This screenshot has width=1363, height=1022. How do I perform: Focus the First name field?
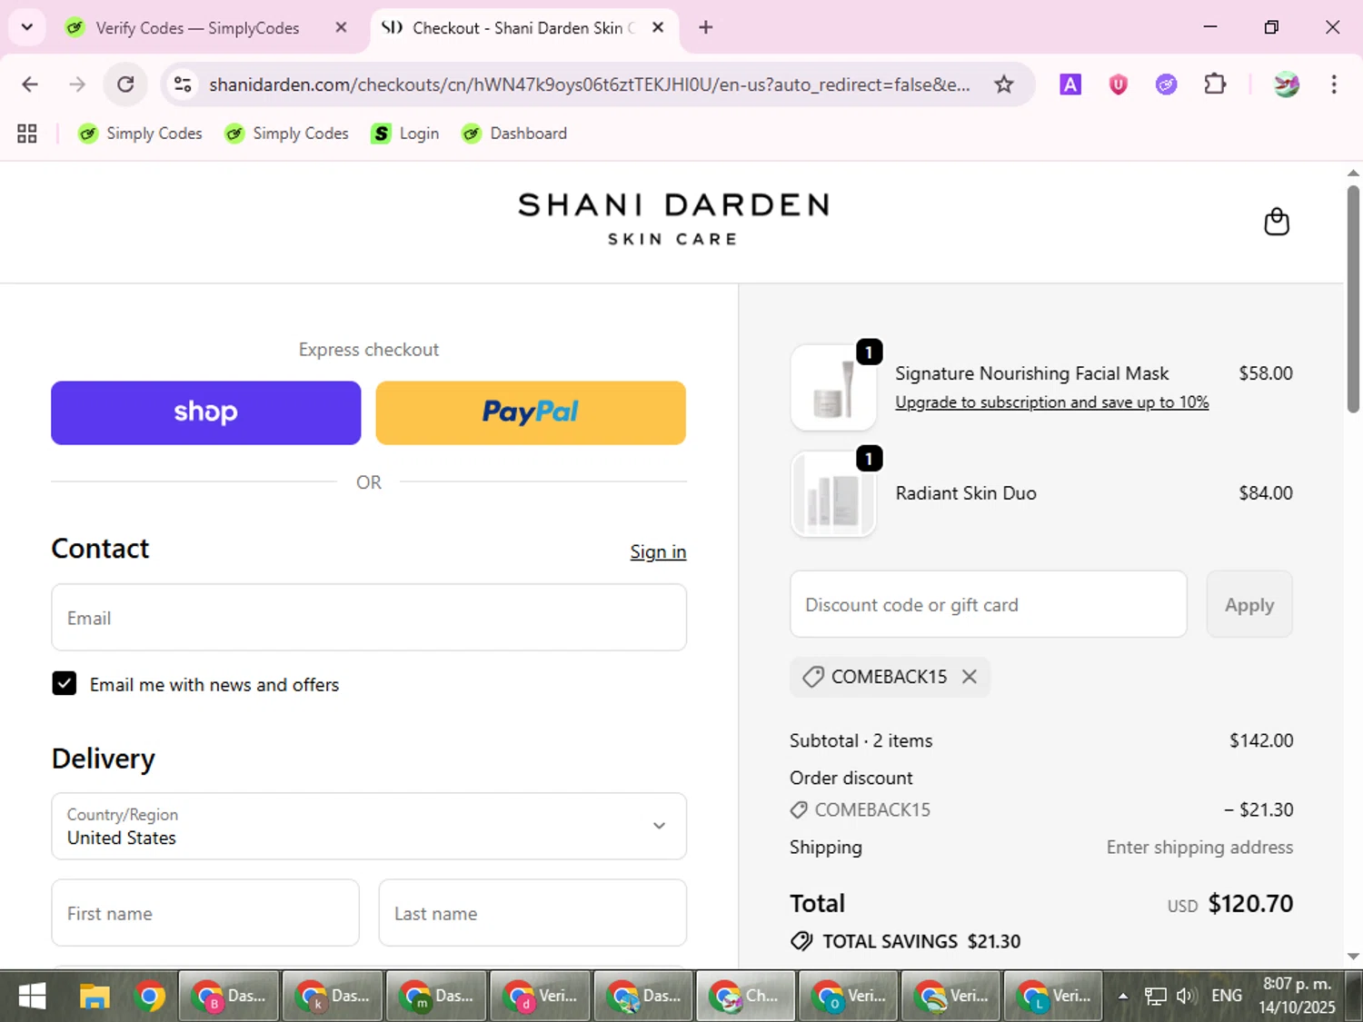[x=205, y=913]
